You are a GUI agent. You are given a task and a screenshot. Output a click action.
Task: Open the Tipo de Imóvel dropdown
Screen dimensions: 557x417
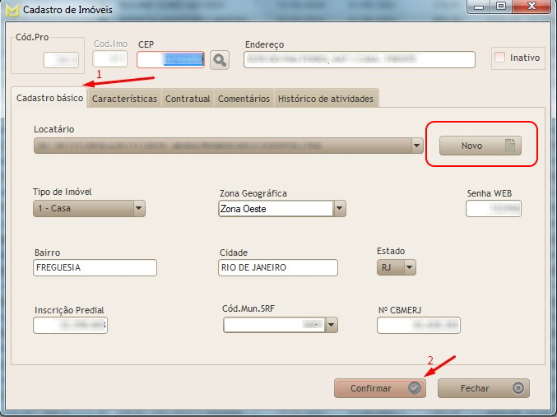point(139,209)
